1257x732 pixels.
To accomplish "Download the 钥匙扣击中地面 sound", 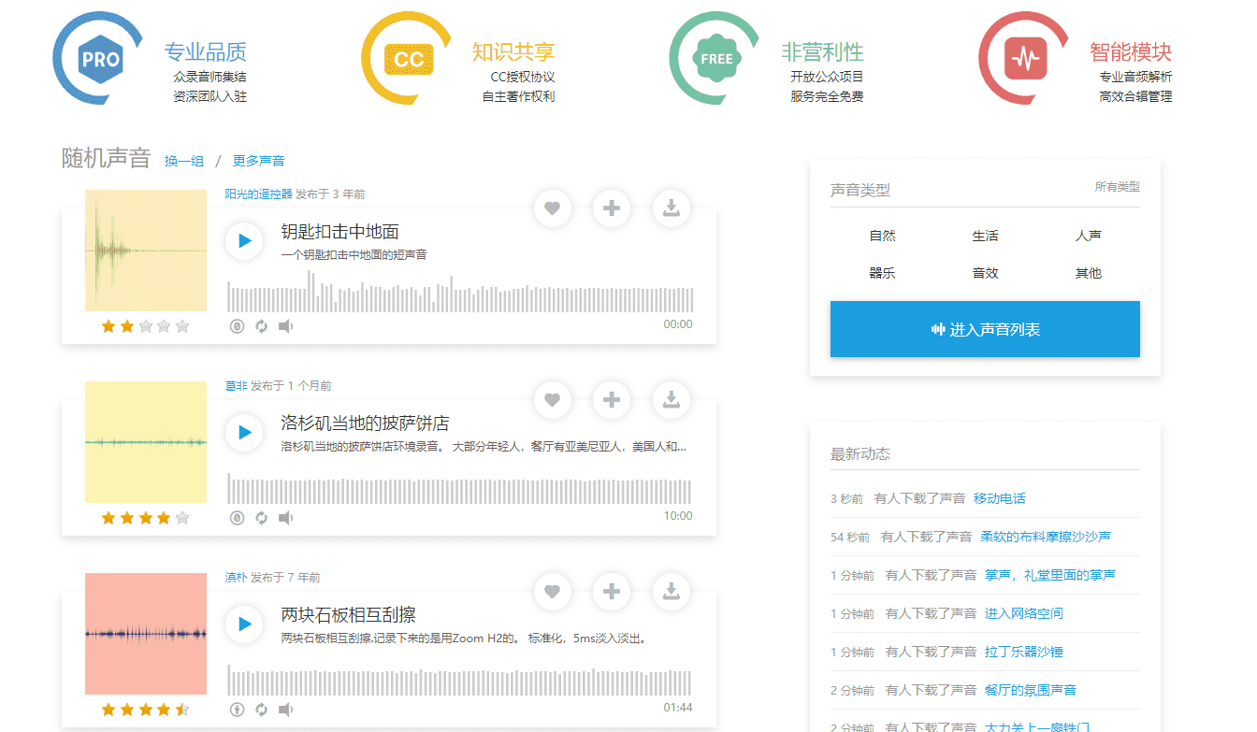I will click(x=671, y=208).
